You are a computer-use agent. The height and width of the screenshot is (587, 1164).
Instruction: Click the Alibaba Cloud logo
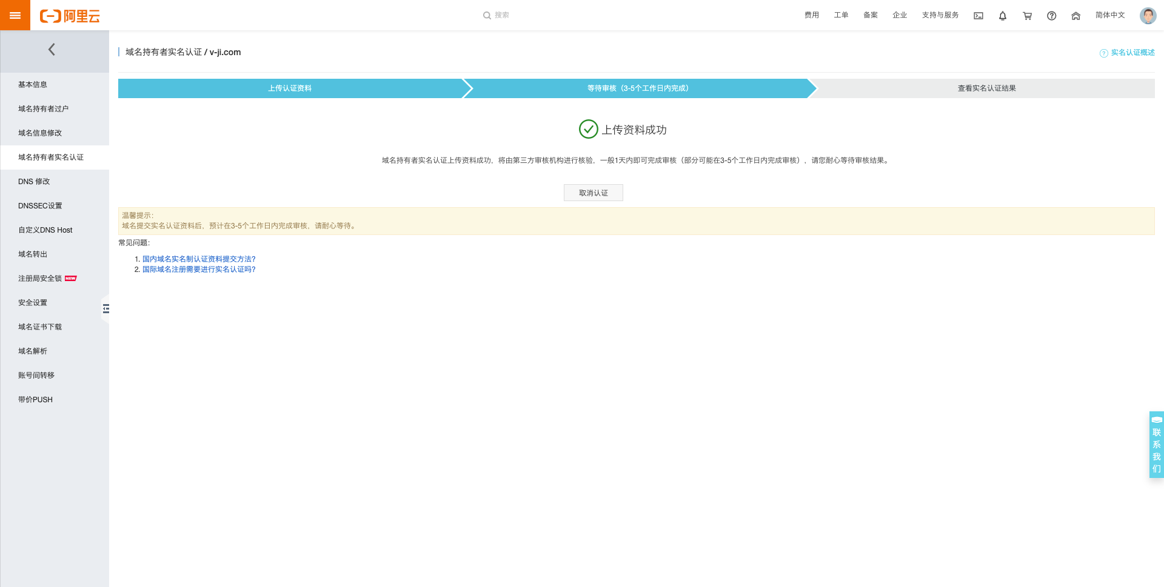click(x=70, y=16)
